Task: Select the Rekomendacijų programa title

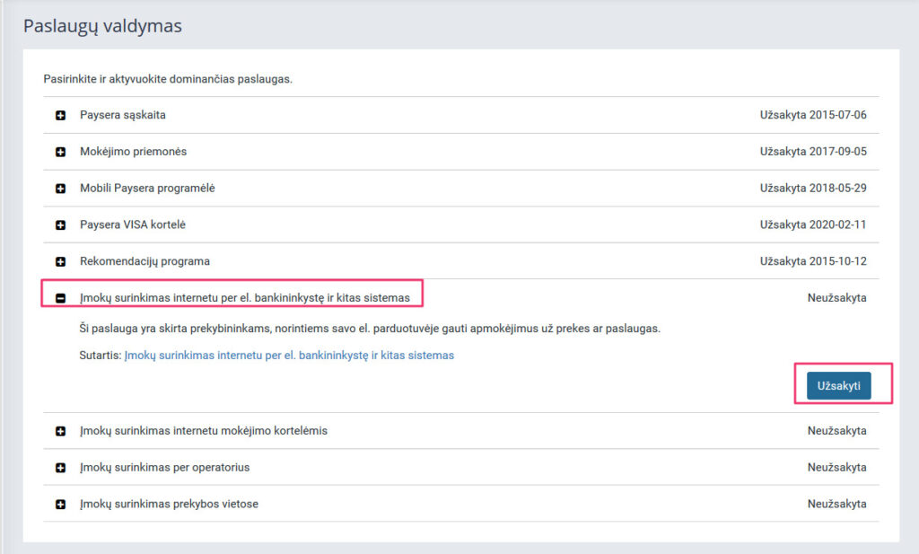Action: [144, 261]
